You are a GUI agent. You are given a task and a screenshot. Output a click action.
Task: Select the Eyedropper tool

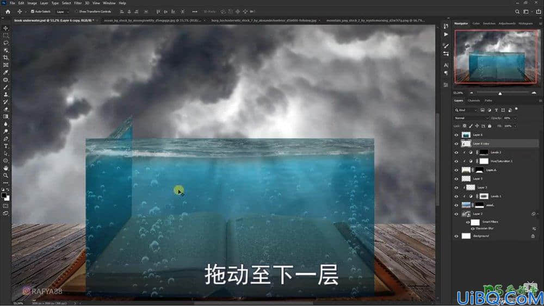5,72
